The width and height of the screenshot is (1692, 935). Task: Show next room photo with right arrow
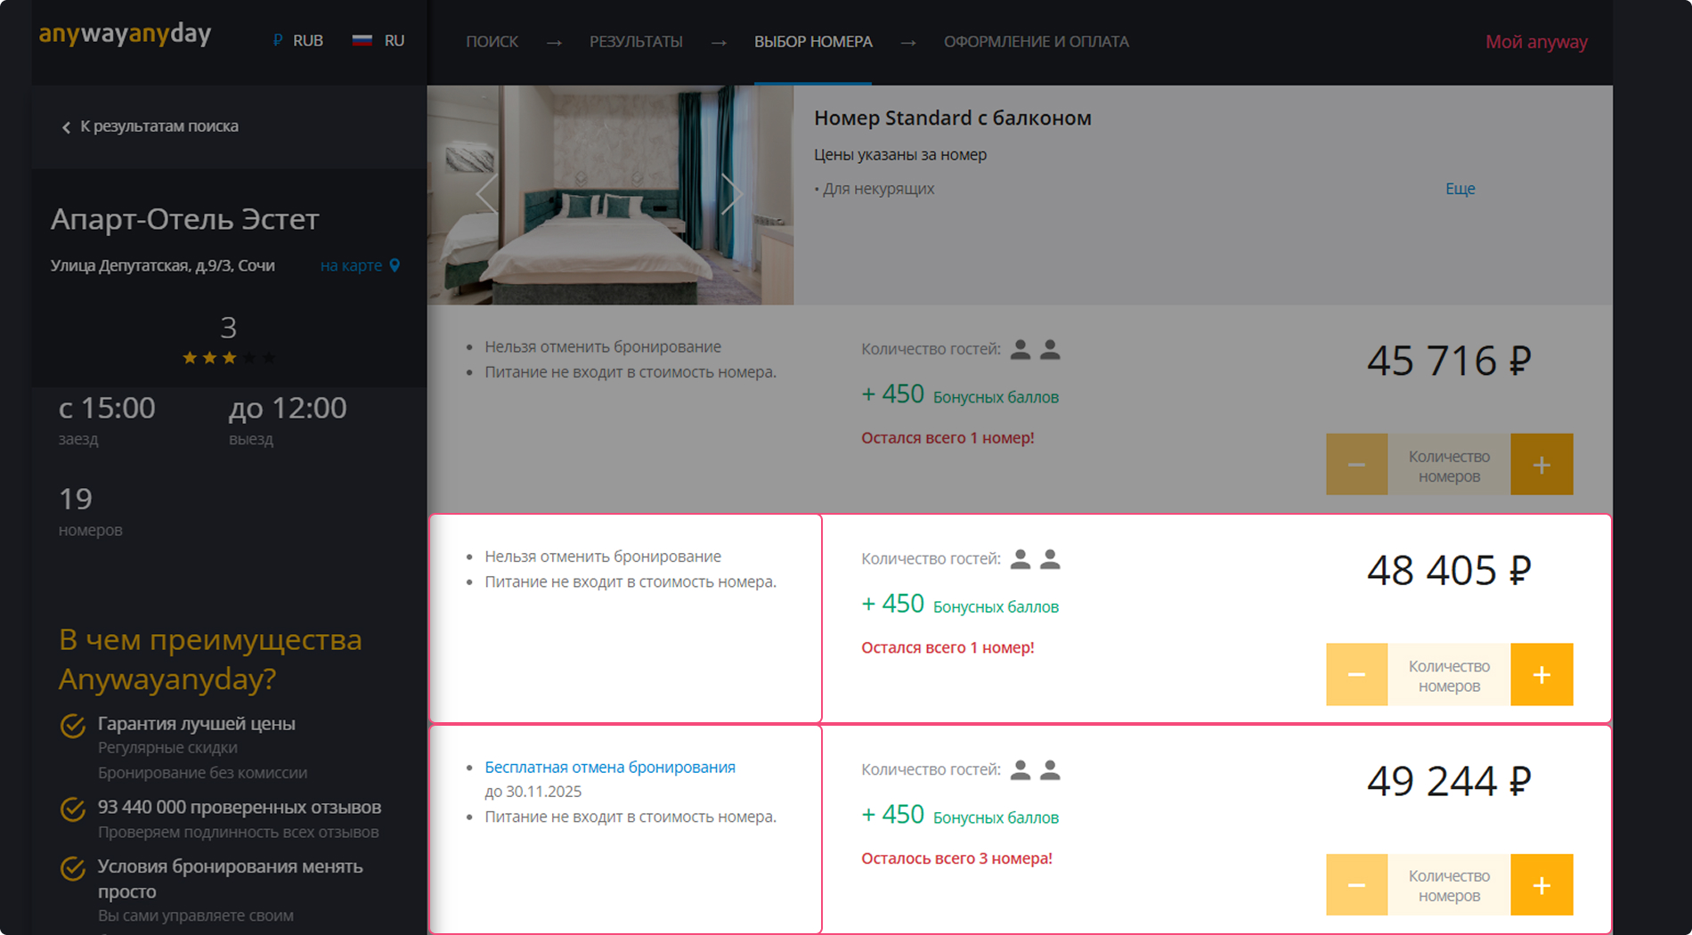click(731, 193)
